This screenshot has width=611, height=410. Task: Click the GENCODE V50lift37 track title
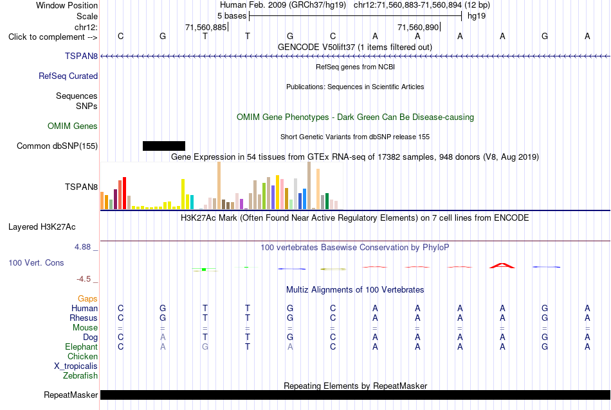click(x=355, y=47)
